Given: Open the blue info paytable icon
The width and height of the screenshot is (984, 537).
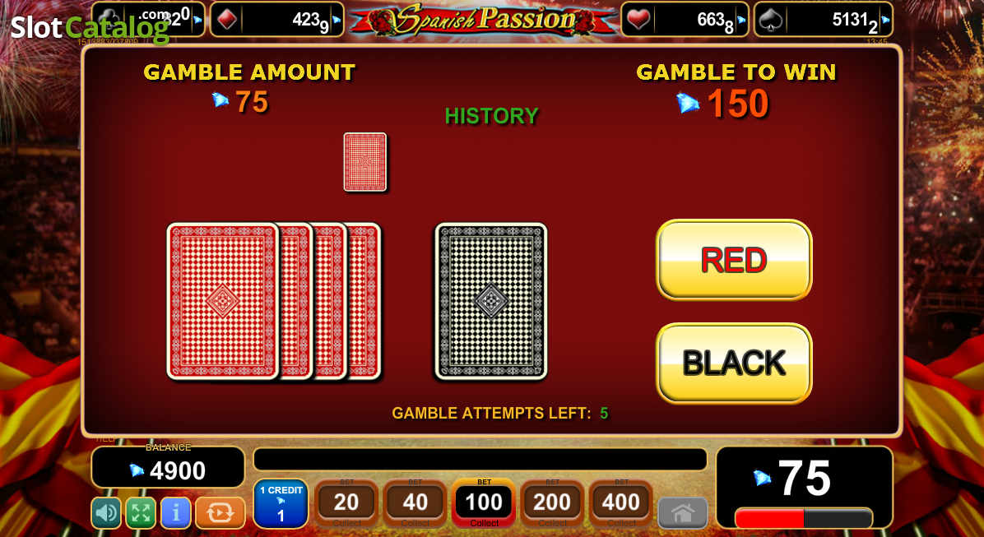Looking at the screenshot, I should (x=176, y=512).
